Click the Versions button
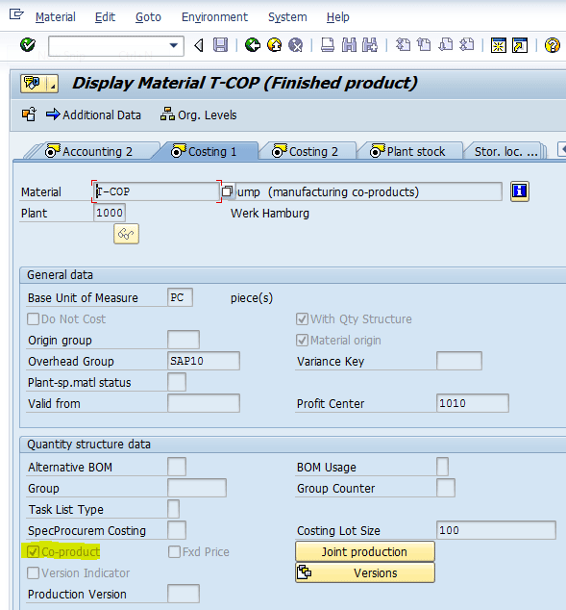The width and height of the screenshot is (566, 610). [365, 572]
